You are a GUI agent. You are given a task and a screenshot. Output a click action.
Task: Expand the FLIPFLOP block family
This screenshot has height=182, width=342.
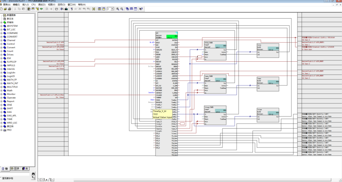click(1, 62)
